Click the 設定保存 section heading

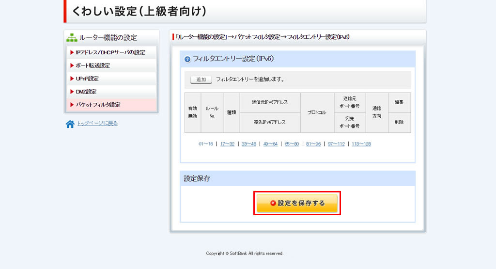pos(197,178)
